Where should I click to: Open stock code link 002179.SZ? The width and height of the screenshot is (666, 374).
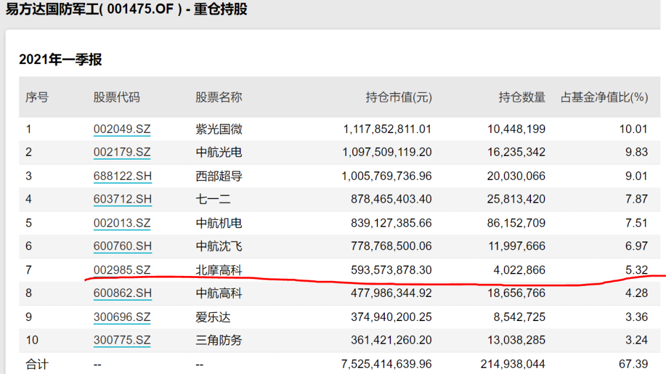tap(122, 152)
